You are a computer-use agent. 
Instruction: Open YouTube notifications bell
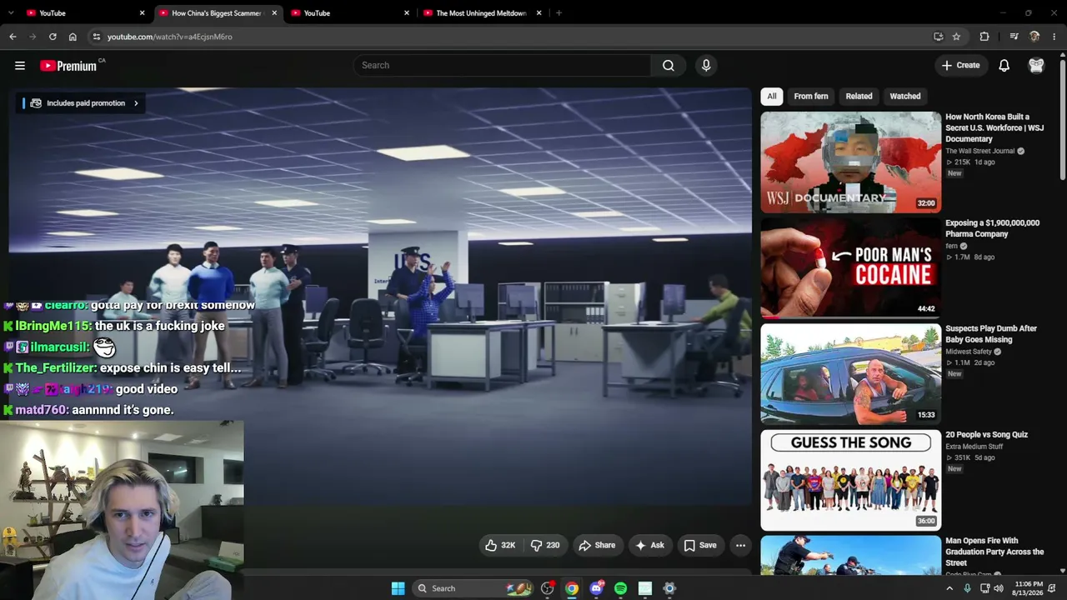tap(1004, 66)
